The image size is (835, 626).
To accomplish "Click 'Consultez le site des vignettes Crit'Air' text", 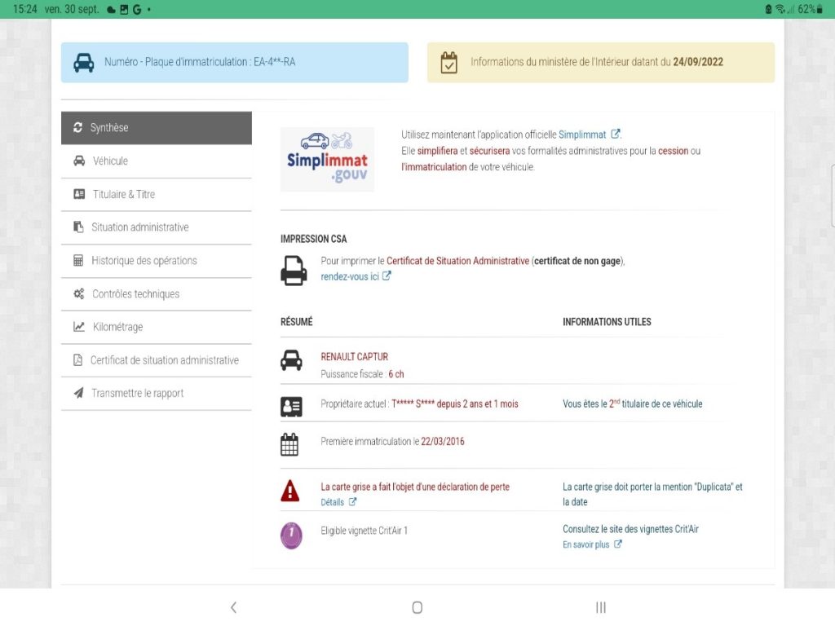I will 630,529.
